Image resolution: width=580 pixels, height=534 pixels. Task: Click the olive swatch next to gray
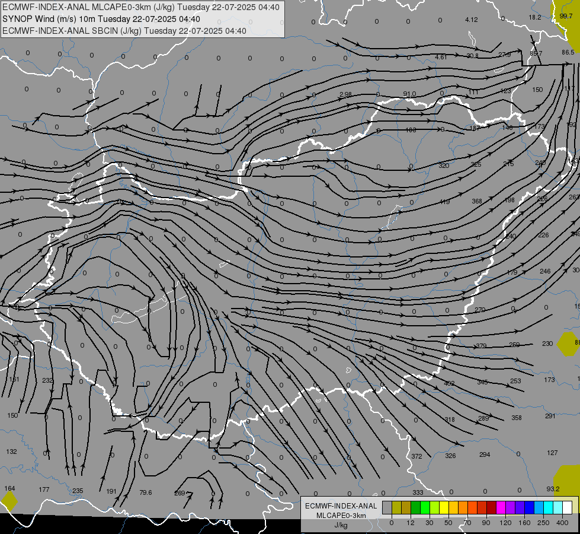[x=396, y=507]
